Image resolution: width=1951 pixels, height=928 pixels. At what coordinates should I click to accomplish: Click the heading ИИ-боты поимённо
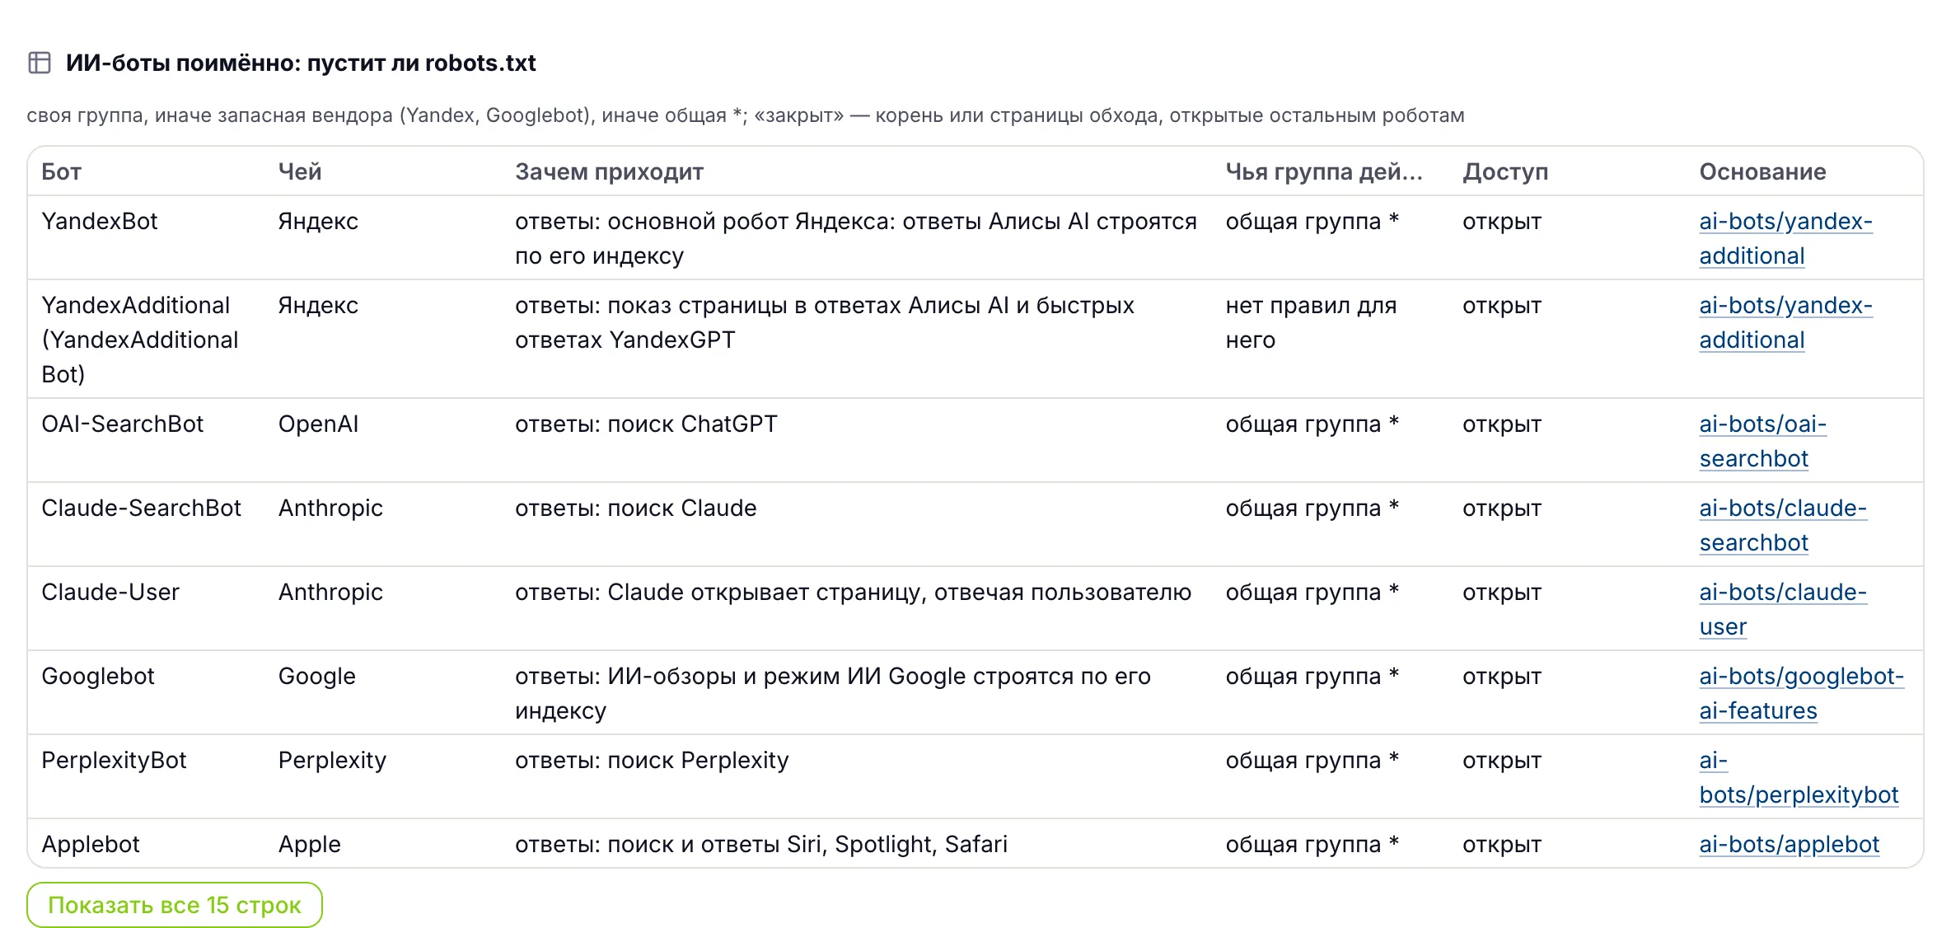tap(301, 63)
